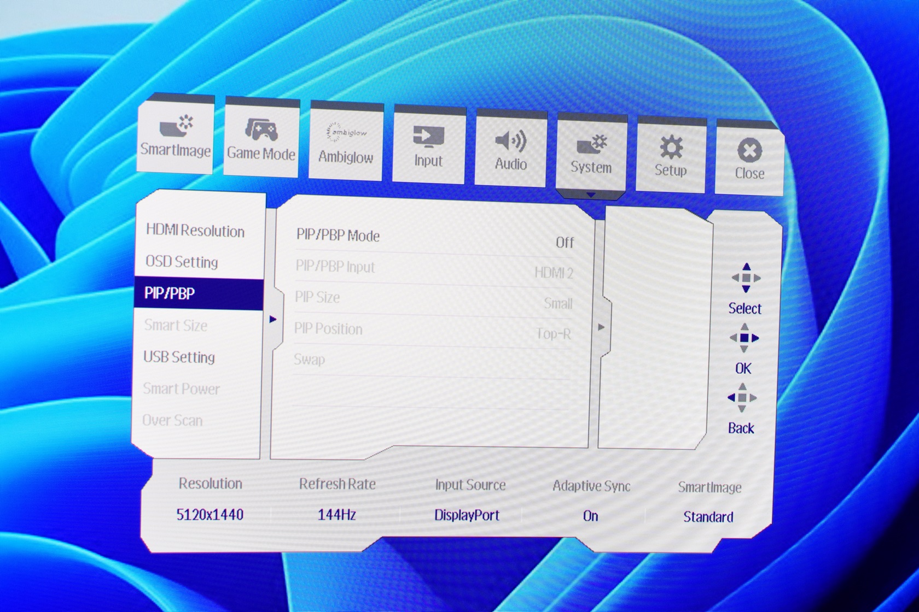
Task: Click the Back hint label
Action: 741,428
